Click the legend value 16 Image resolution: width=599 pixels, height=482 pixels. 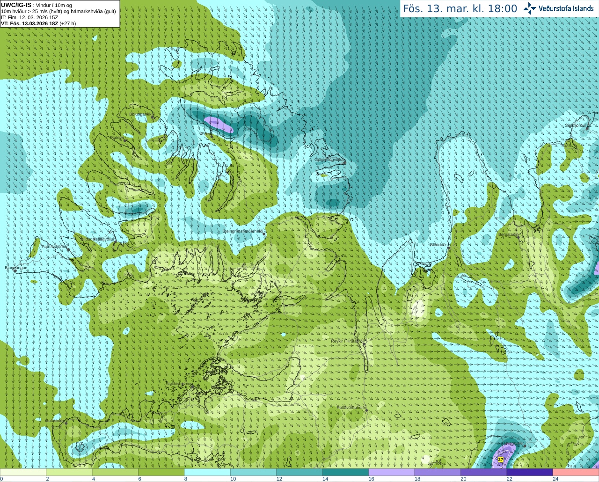(x=371, y=479)
